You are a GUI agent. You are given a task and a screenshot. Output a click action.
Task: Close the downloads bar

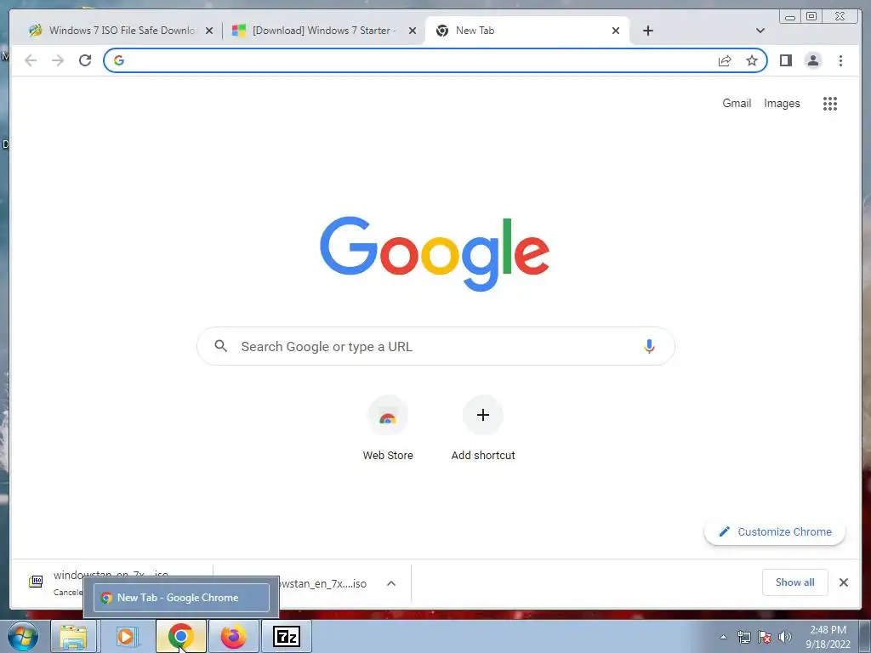pos(843,582)
